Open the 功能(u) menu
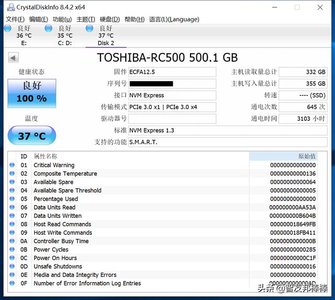The height and width of the screenshot is (300, 335). coord(62,19)
